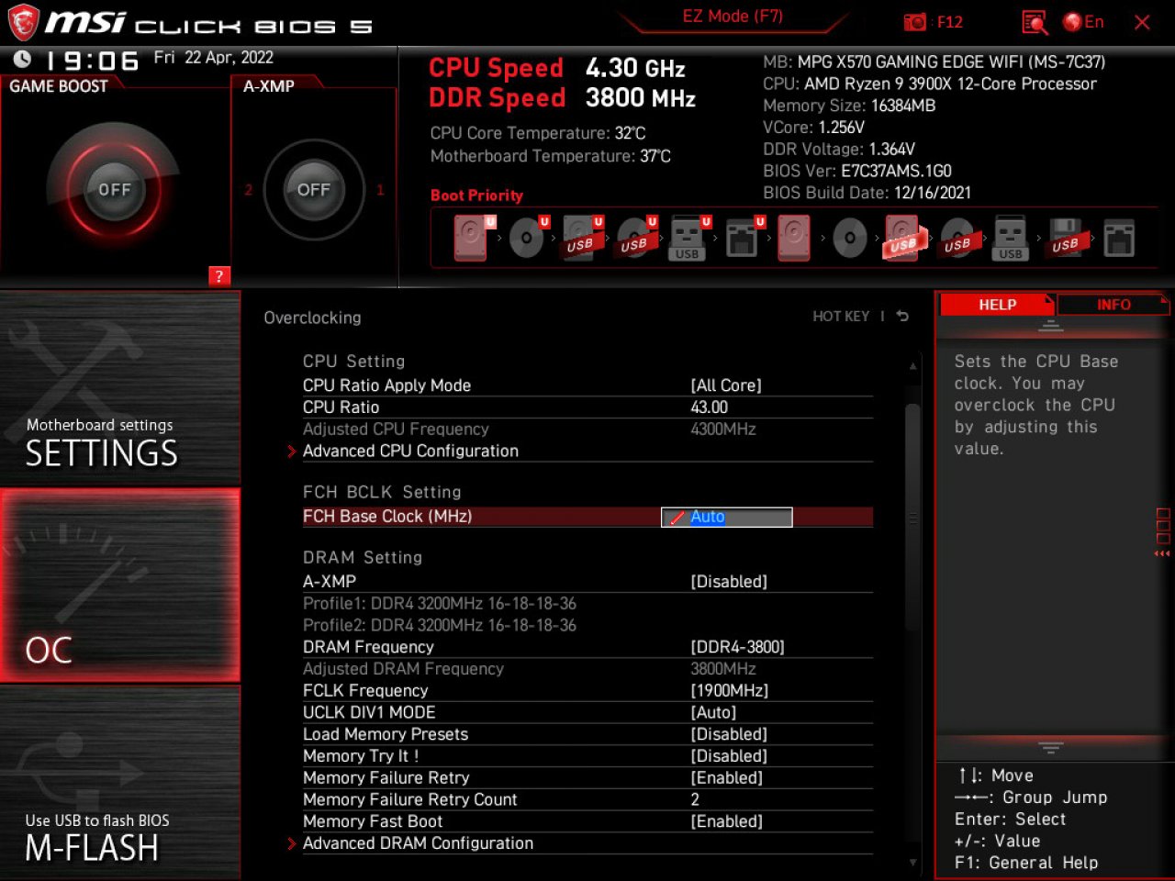Click the BIOS Ver: E7C37AMS.1G0 line
The image size is (1175, 881).
pos(857,171)
